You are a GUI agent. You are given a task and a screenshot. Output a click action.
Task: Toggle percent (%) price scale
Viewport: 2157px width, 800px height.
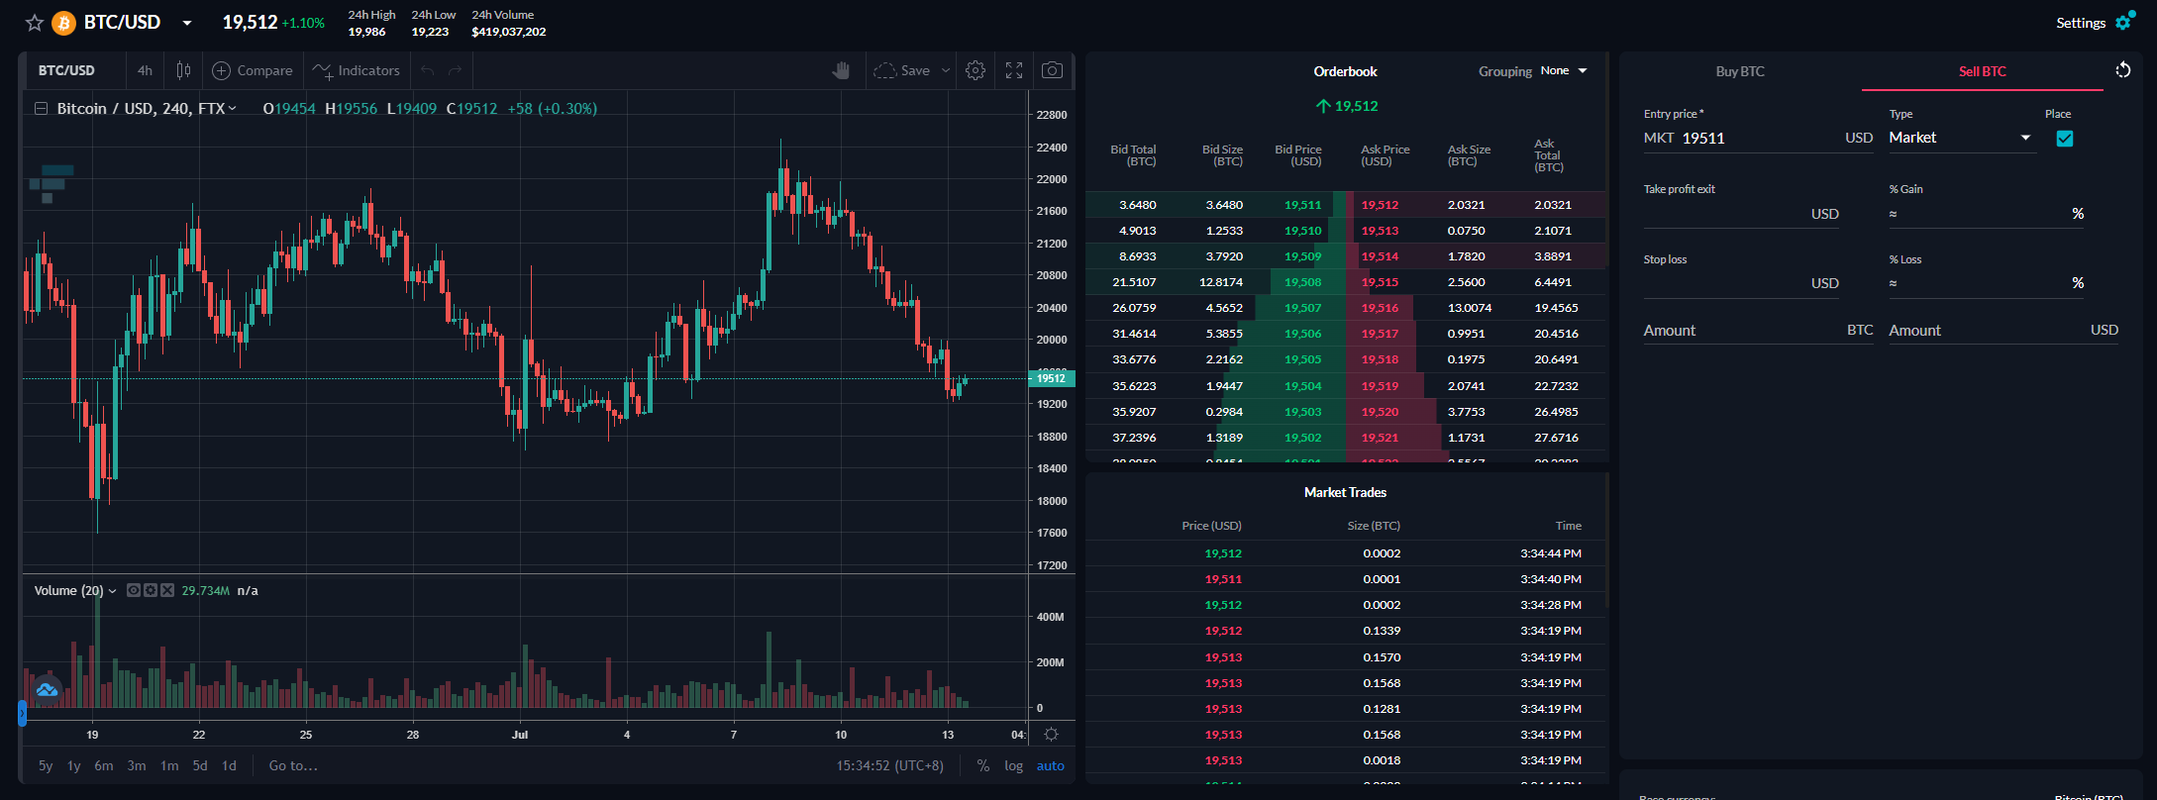(x=983, y=765)
